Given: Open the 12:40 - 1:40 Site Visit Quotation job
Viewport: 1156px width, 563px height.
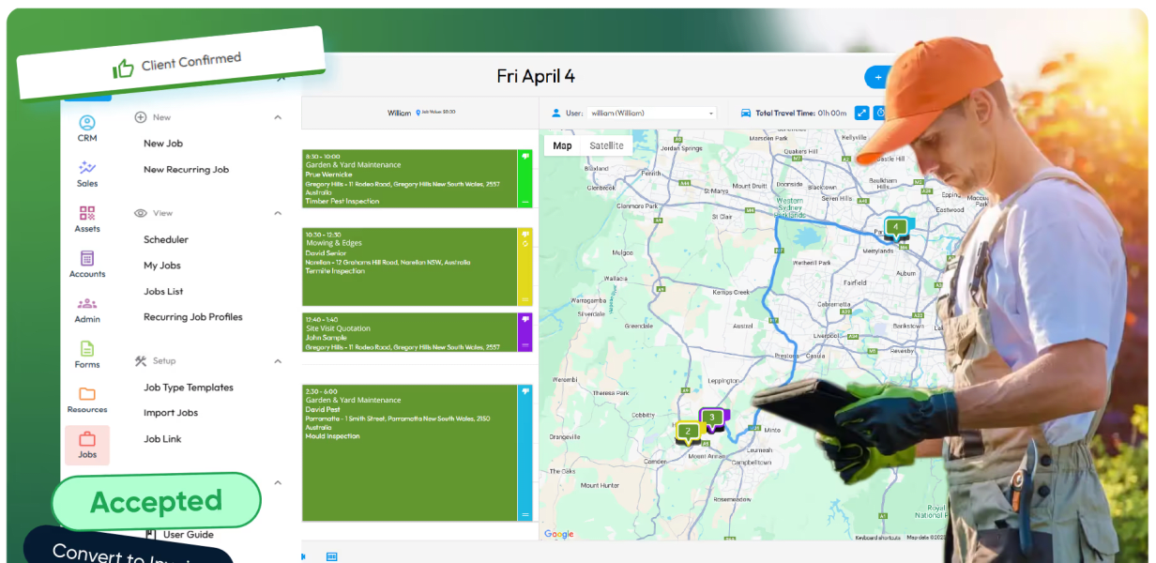Looking at the screenshot, I should pos(410,332).
